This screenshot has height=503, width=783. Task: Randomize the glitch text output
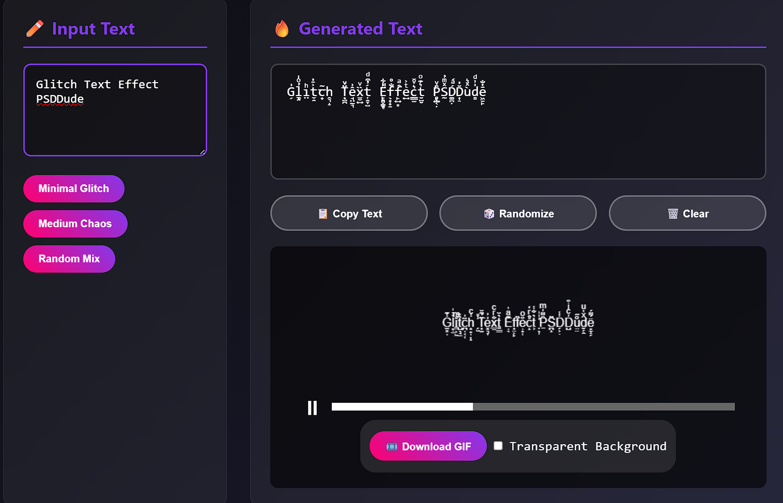click(517, 213)
